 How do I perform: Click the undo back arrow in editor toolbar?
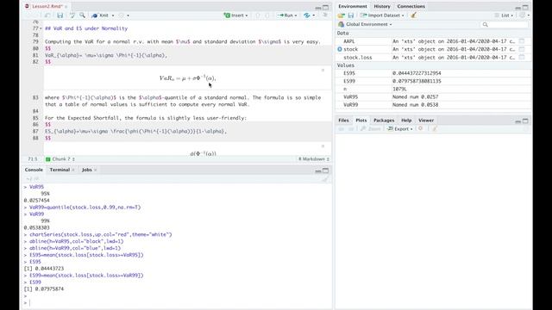click(47, 15)
